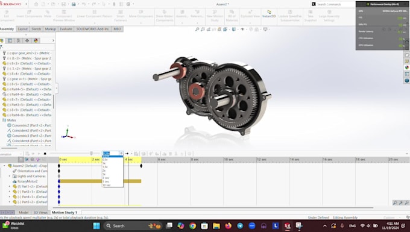Click the Edit Appearance icon
Viewport: 410px width, 232px height.
pos(251,30)
